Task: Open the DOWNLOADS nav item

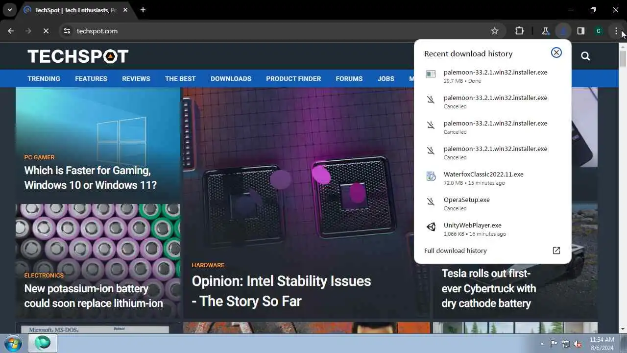Action: click(231, 78)
